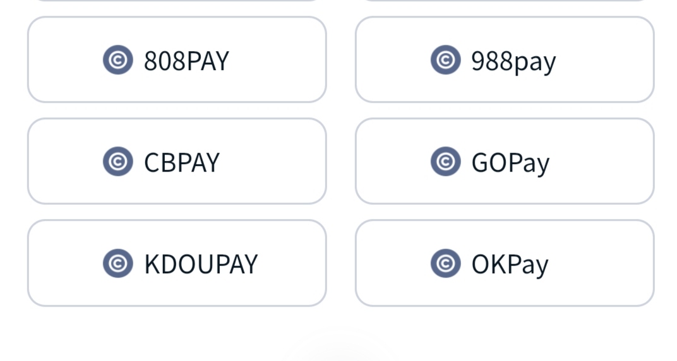Screen dimensions: 677x361
Task: Choose CBPAY as the payment method
Action: point(177,162)
